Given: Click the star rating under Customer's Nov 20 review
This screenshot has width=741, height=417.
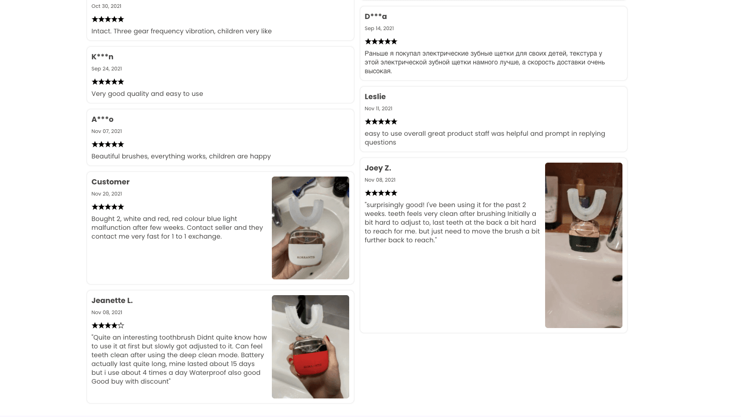Looking at the screenshot, I should pyautogui.click(x=107, y=207).
